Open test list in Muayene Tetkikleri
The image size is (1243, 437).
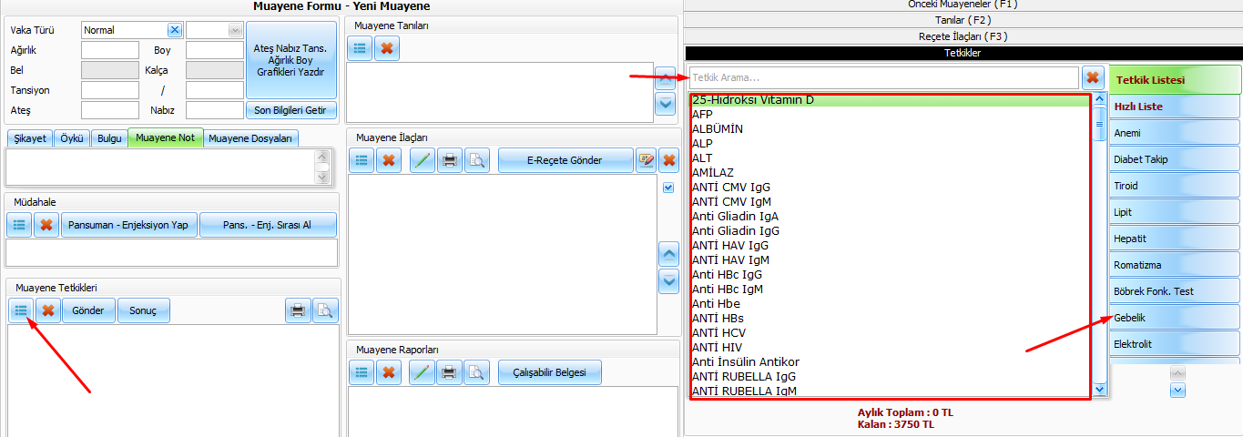click(20, 310)
